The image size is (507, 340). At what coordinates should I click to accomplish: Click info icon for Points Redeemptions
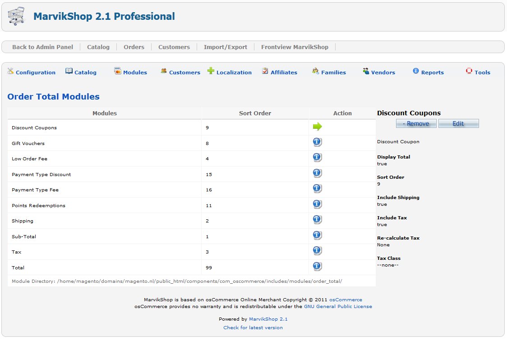[318, 204]
